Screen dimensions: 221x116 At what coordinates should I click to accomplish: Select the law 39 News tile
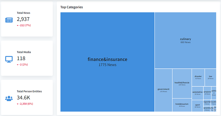211,78
